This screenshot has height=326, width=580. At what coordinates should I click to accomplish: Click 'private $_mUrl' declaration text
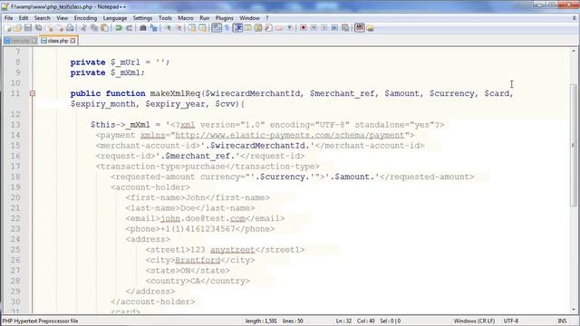coord(106,62)
